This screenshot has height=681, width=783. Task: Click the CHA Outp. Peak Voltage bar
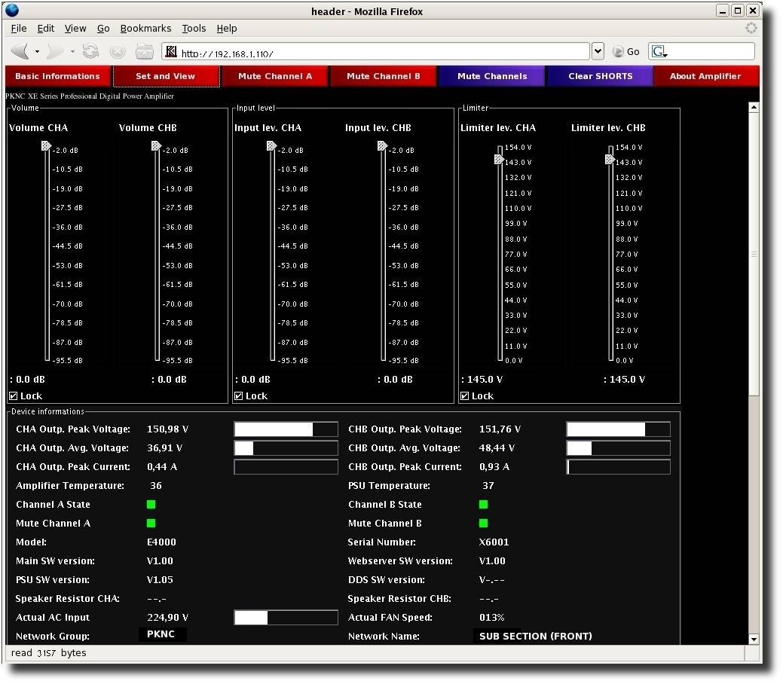pos(286,429)
